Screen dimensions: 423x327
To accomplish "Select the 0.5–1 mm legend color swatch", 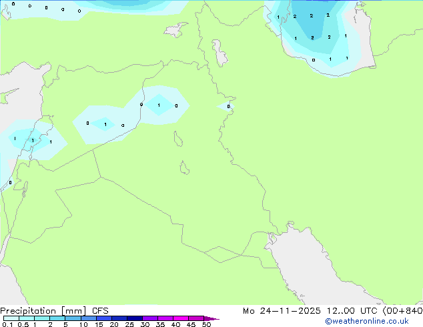I will click(27, 318).
